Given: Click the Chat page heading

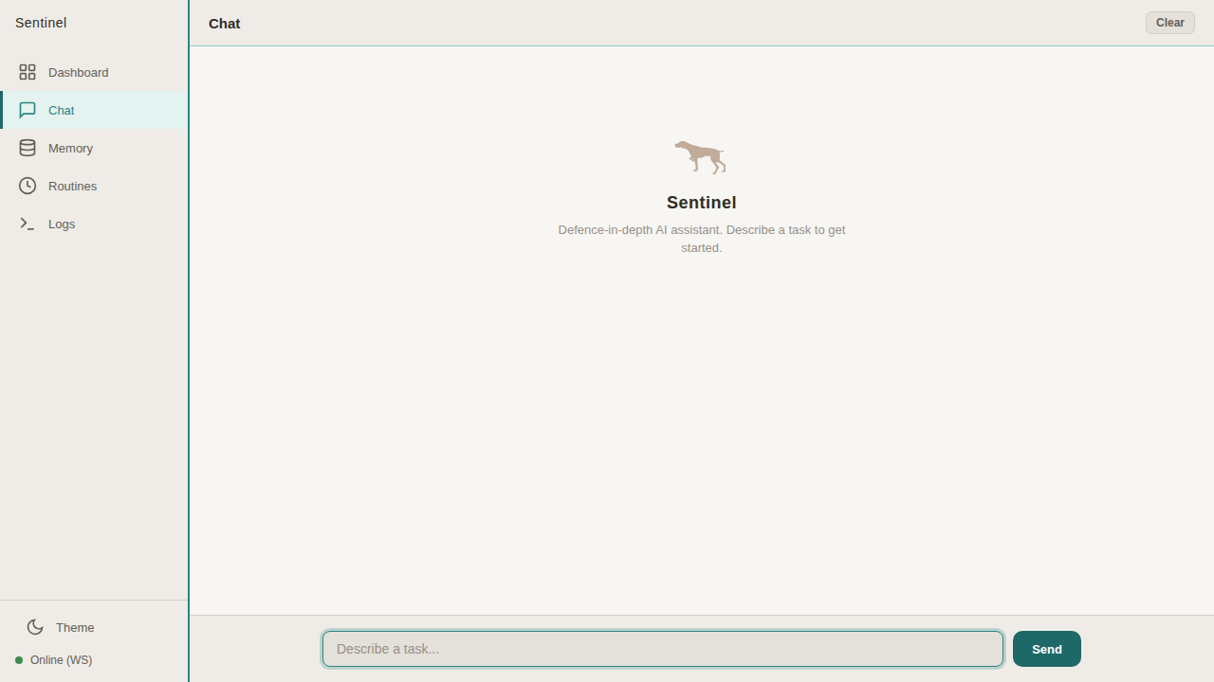Looking at the screenshot, I should pos(224,23).
